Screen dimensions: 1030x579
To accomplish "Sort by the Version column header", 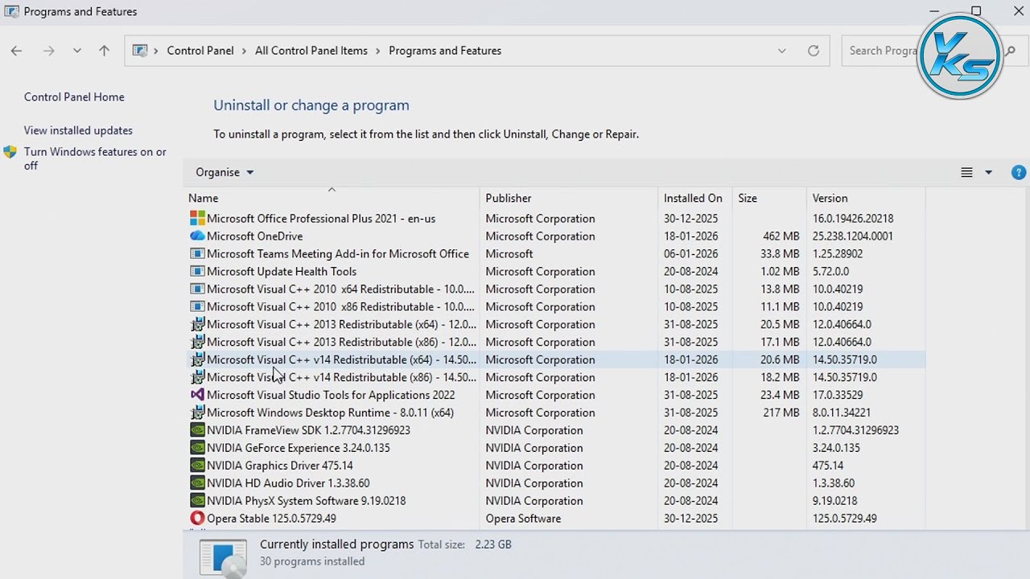I will coord(866,198).
